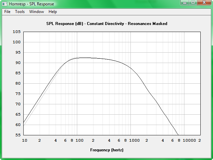213x160 pixels.
Task: Click the '105' value on the dB axis
Action: pos(17,32)
